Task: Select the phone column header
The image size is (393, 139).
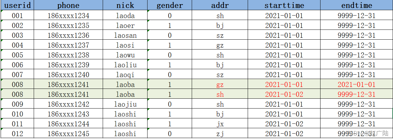Action: 68,5
